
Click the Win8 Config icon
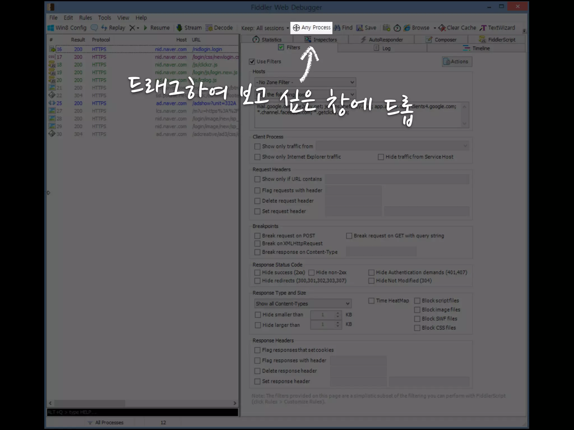(x=51, y=28)
